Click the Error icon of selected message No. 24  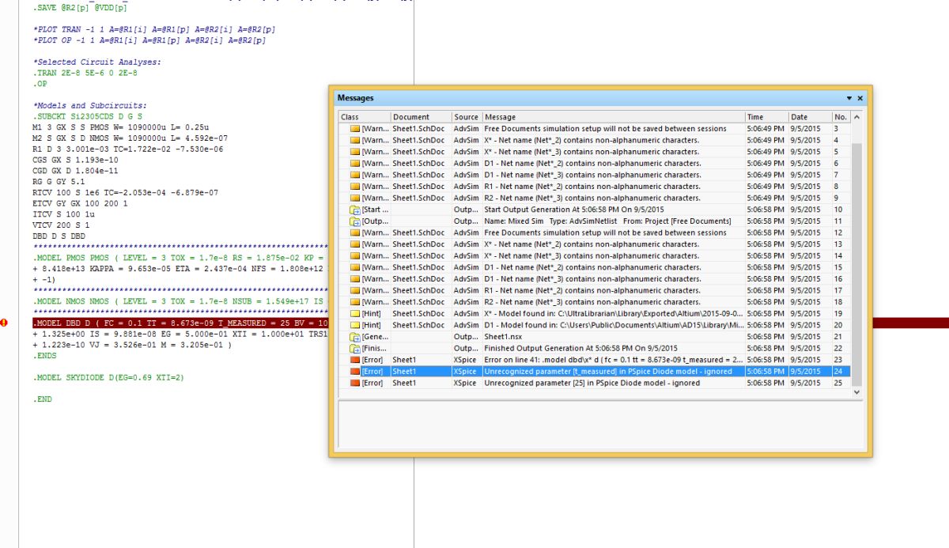(355, 371)
